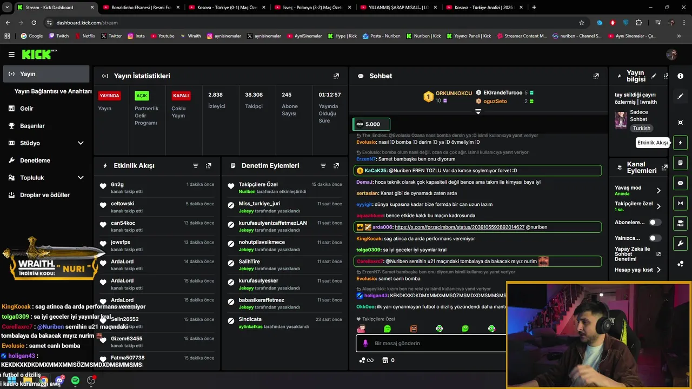Toggle the camera panel icon in the right sidebar
This screenshot has height=389, width=692.
click(680, 223)
